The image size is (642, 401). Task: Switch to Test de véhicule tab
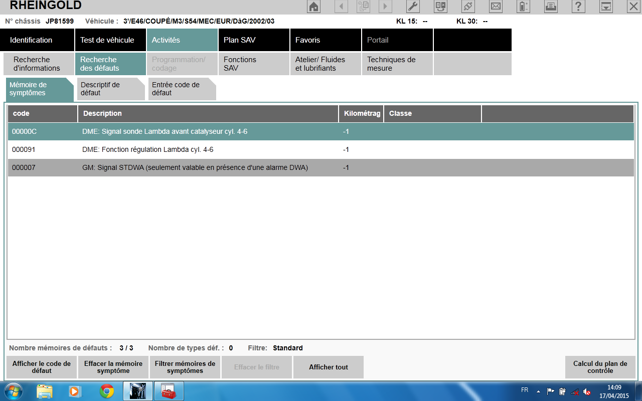click(x=110, y=40)
